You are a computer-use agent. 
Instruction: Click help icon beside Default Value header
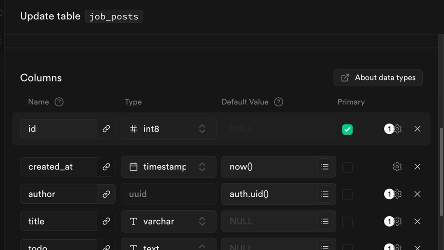[x=278, y=102]
